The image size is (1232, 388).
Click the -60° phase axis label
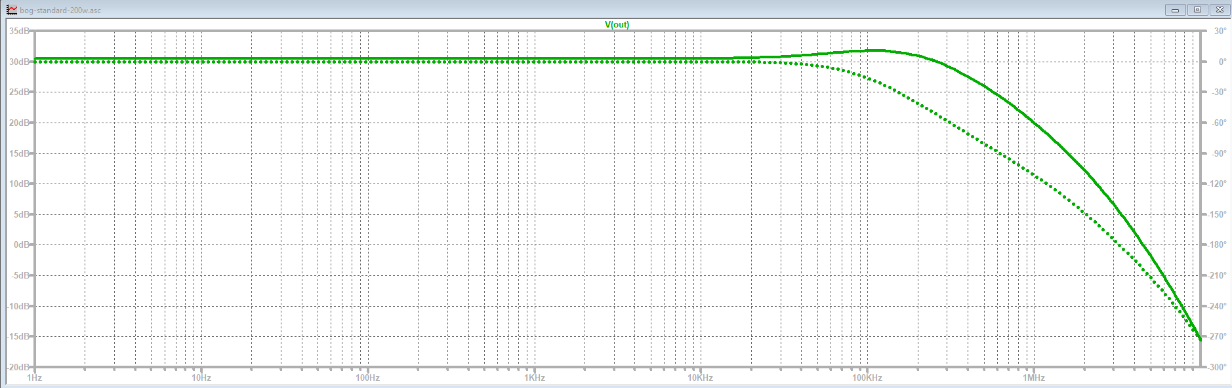(1218, 123)
